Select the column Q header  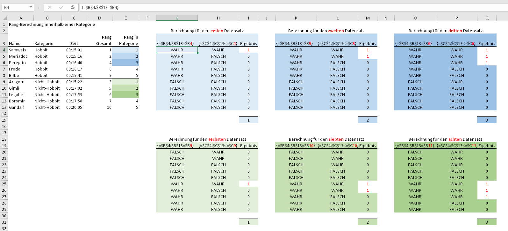point(487,18)
